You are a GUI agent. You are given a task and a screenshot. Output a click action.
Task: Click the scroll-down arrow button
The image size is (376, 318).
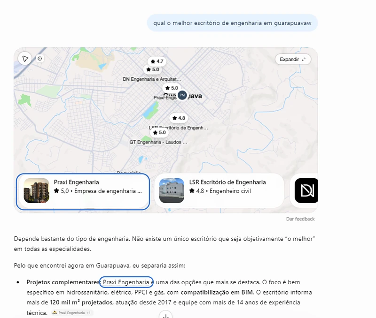165,315
